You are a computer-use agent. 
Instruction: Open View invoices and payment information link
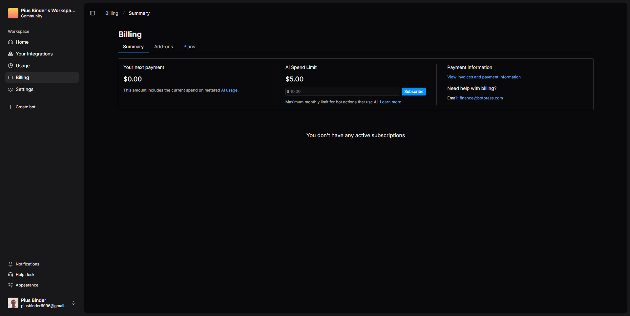(484, 77)
